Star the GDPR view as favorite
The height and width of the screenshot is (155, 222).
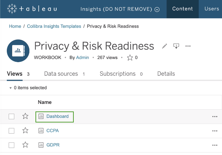pos(25,145)
